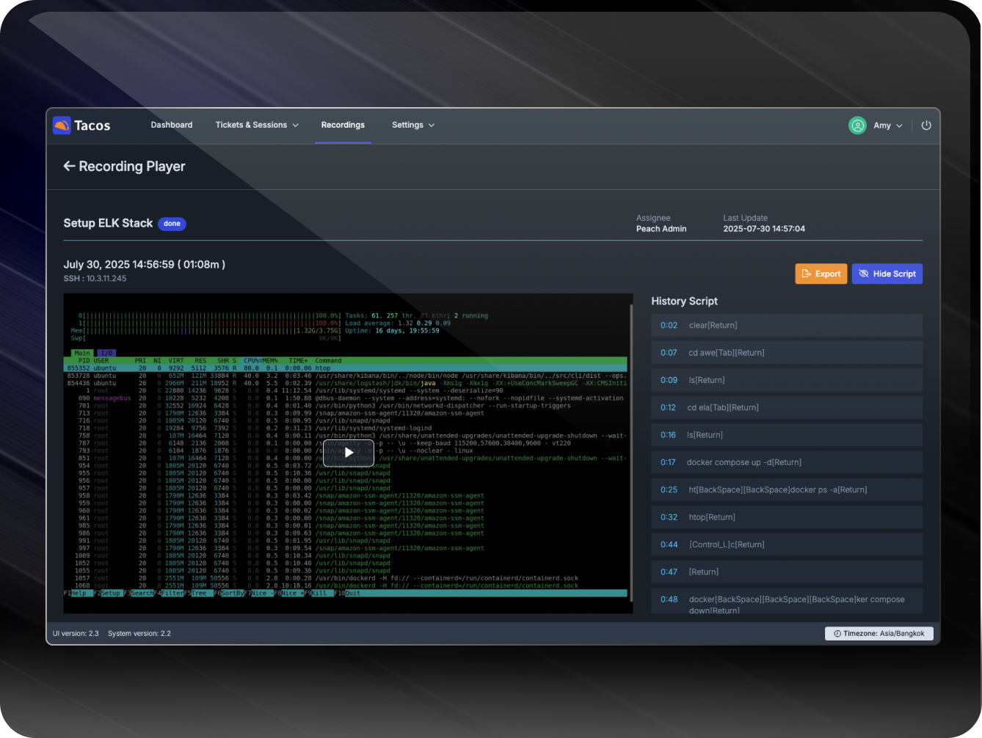Click the Peach Admin assignee name
Screen dimensions: 982x738
(x=661, y=229)
